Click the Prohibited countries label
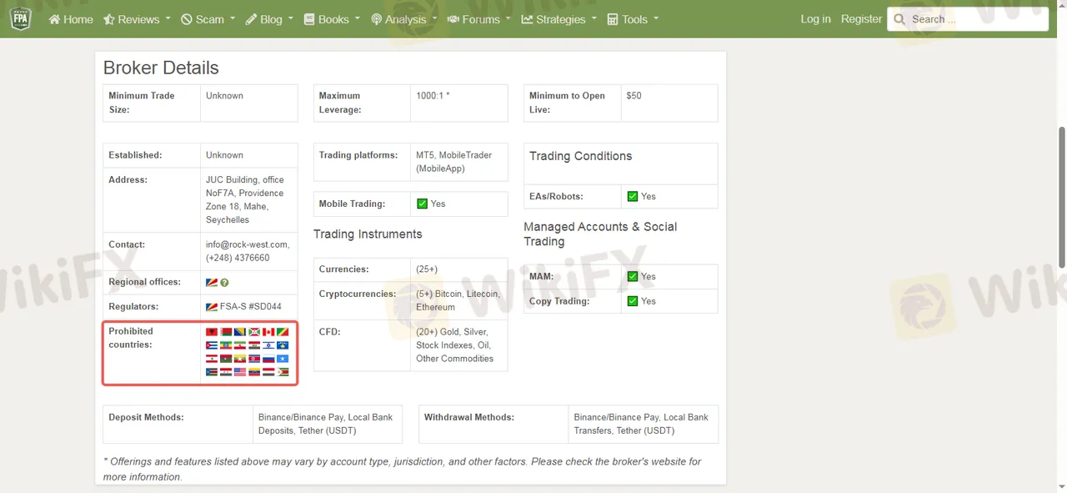Viewport: 1067px width, 493px height. click(131, 338)
